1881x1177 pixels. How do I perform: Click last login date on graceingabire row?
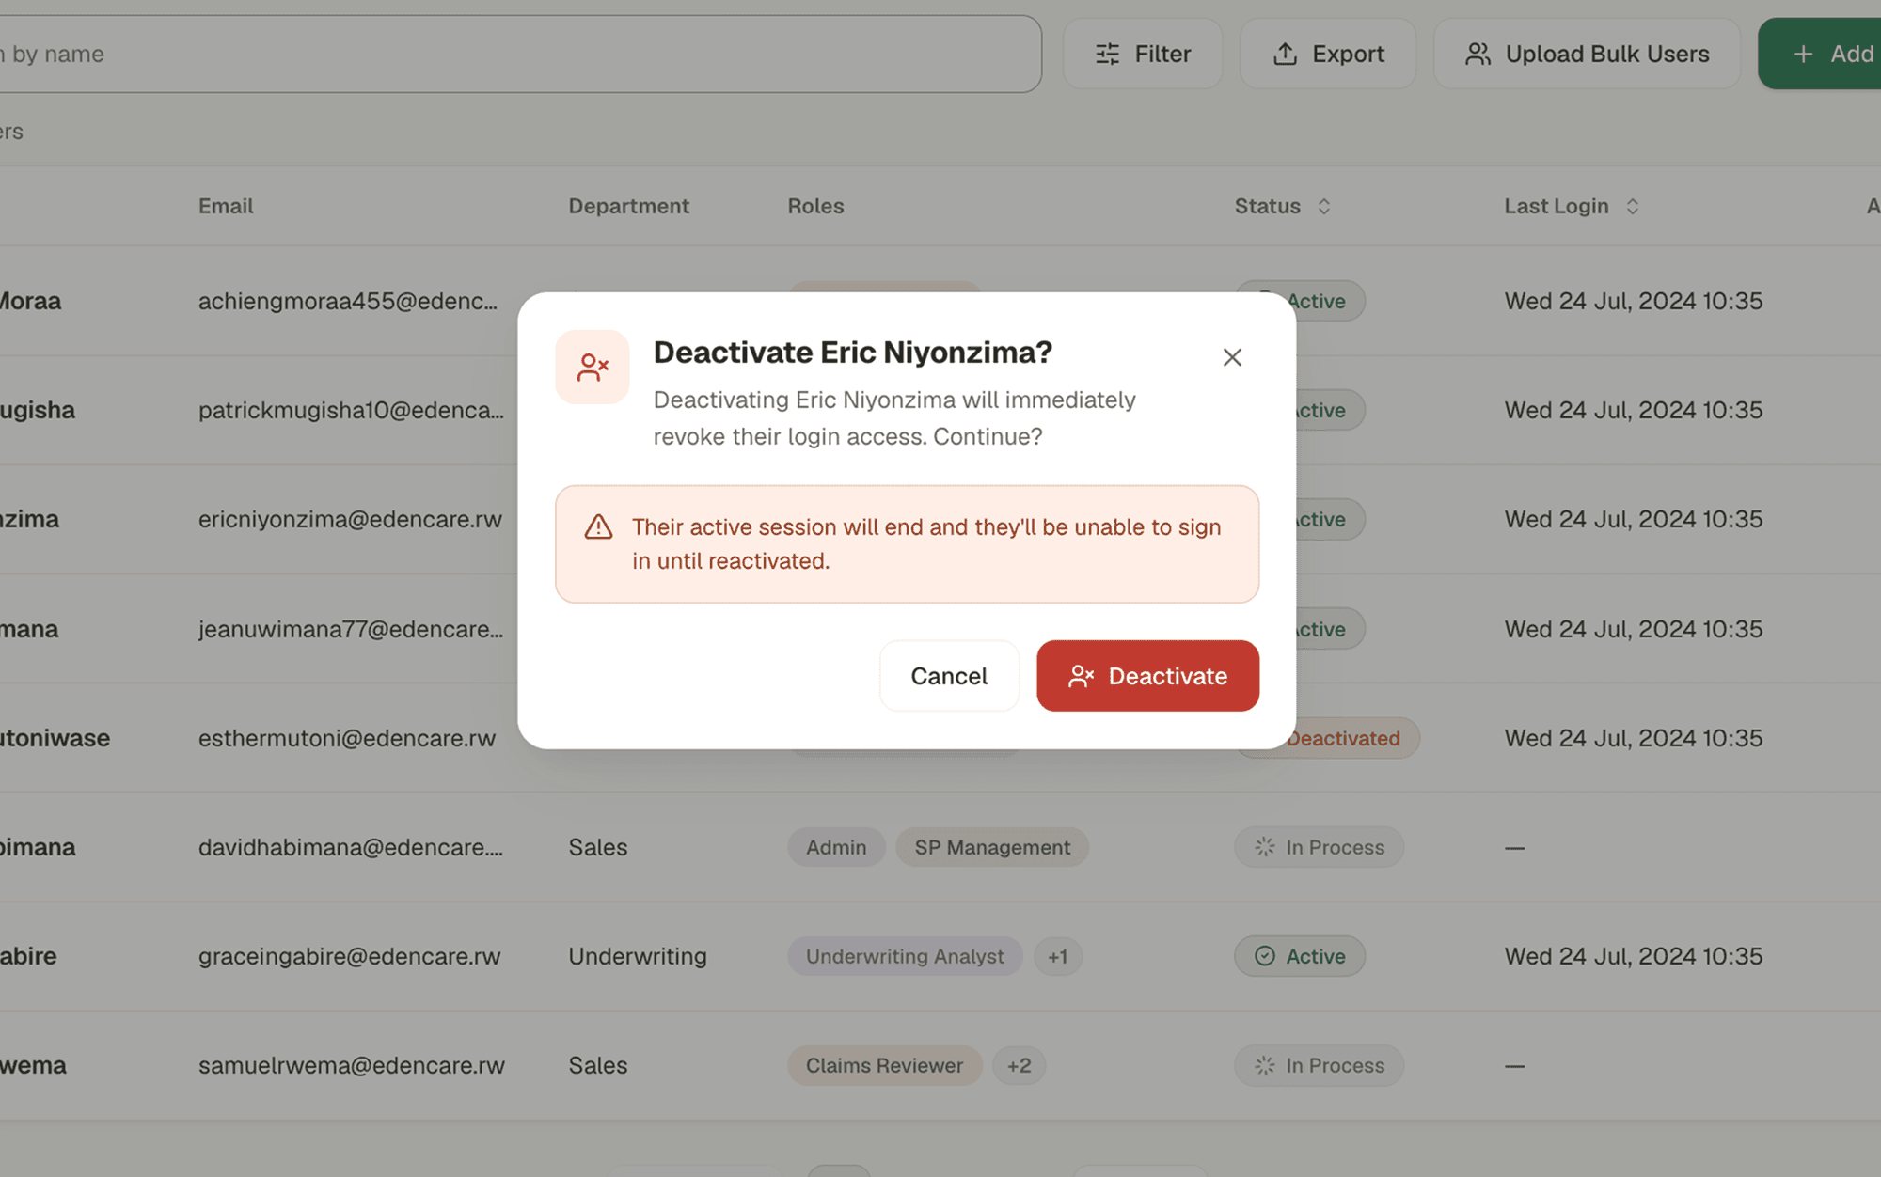1634,956
